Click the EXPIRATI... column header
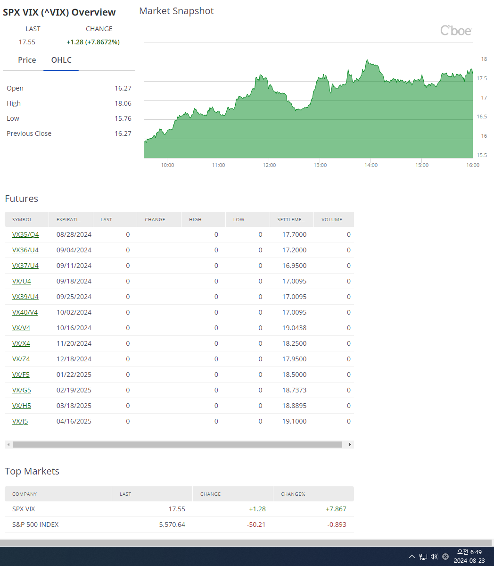 [71, 219]
